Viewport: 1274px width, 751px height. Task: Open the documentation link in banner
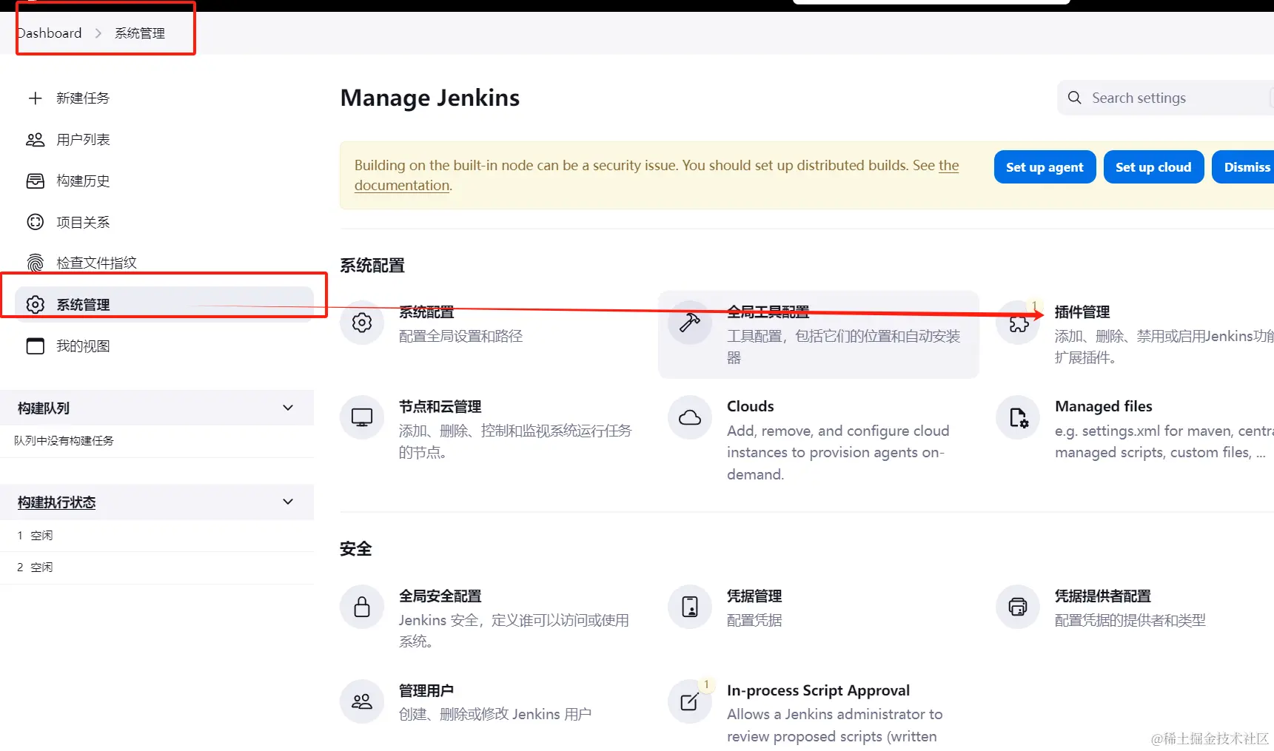402,186
